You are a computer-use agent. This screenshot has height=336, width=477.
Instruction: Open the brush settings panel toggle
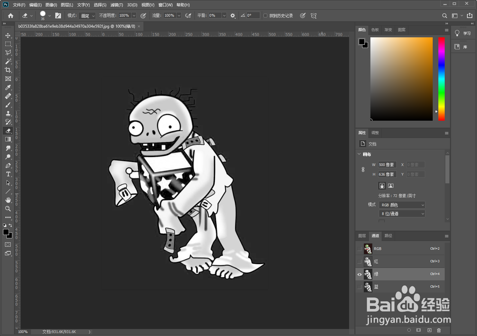58,16
